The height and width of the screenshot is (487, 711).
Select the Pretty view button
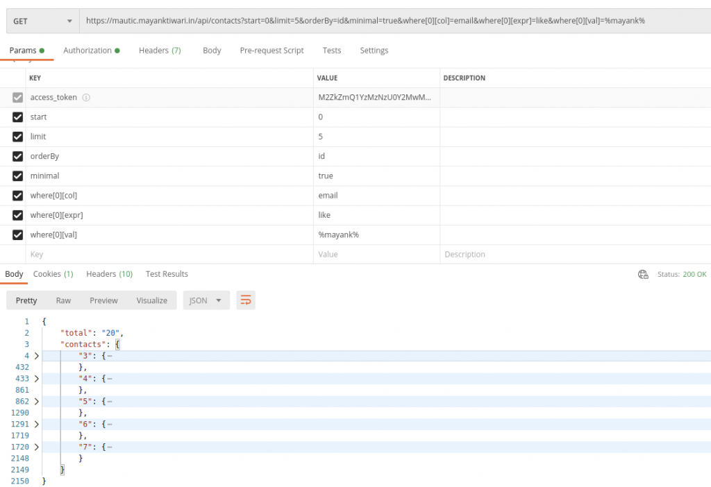(x=26, y=300)
